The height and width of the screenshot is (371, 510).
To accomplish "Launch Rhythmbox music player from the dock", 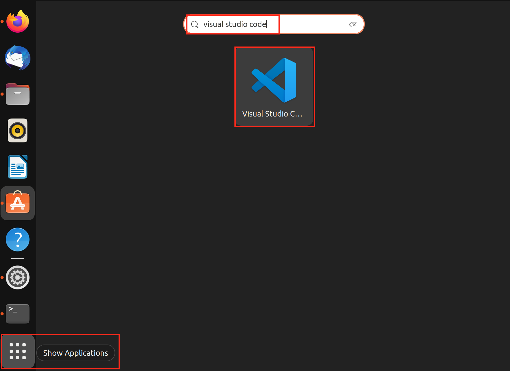I will (x=18, y=130).
